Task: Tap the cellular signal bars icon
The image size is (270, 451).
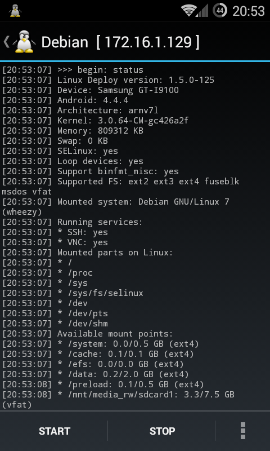Action: pyautogui.click(x=202, y=11)
